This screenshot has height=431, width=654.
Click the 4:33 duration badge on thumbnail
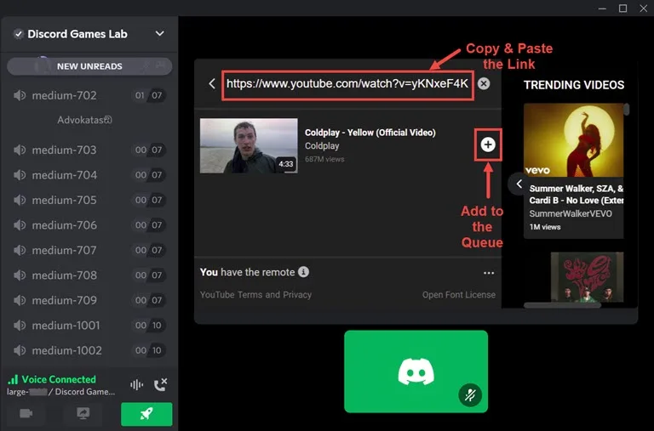click(x=286, y=164)
